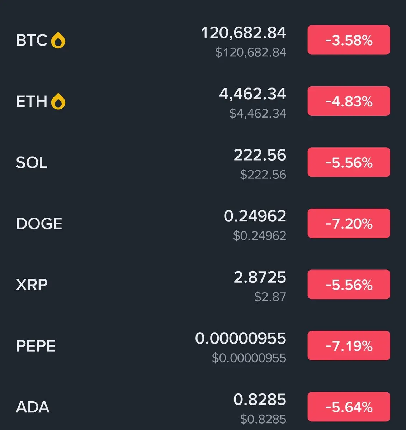The image size is (406, 430).
Task: Open the XRP ticker label
Action: point(32,285)
